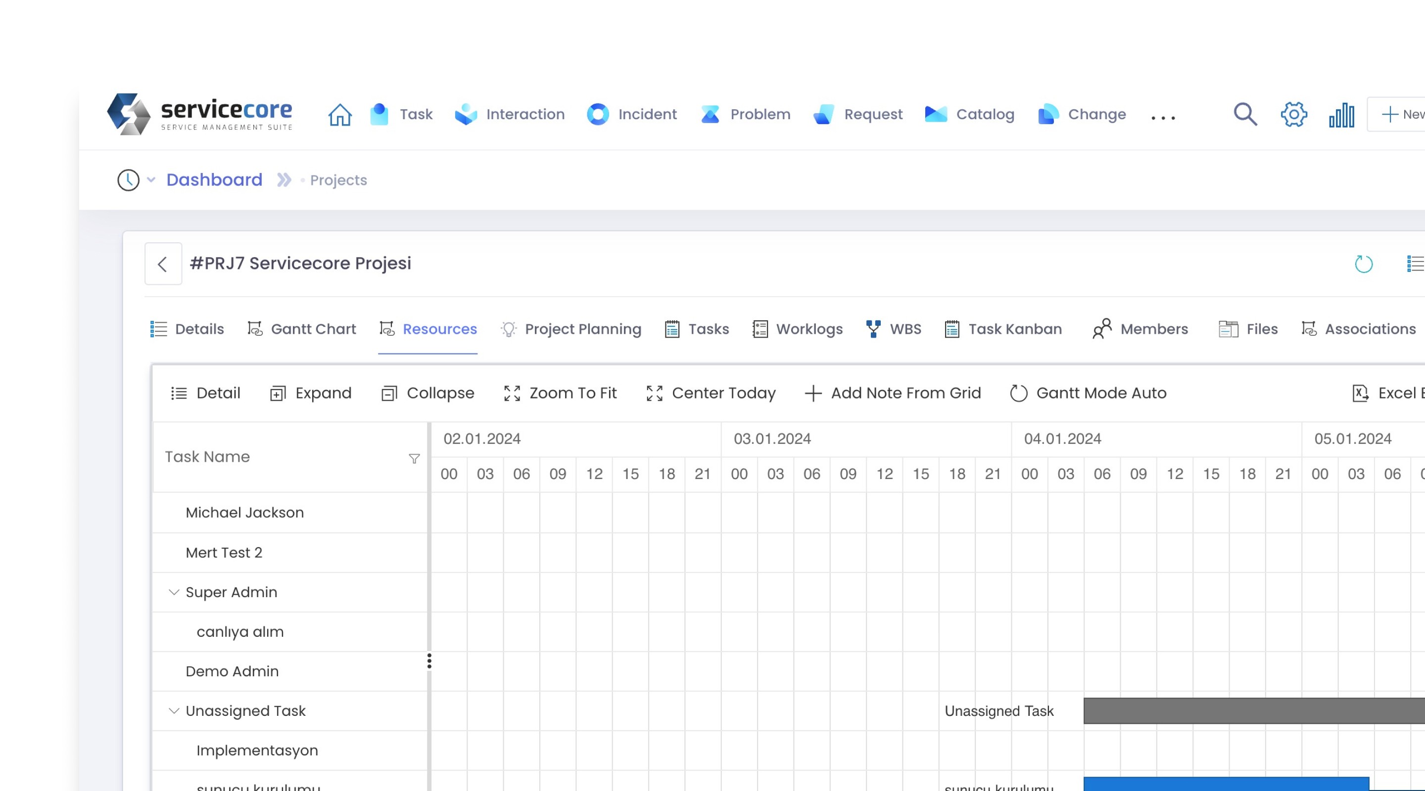Toggle Gantt Mode Auto

click(x=1088, y=393)
